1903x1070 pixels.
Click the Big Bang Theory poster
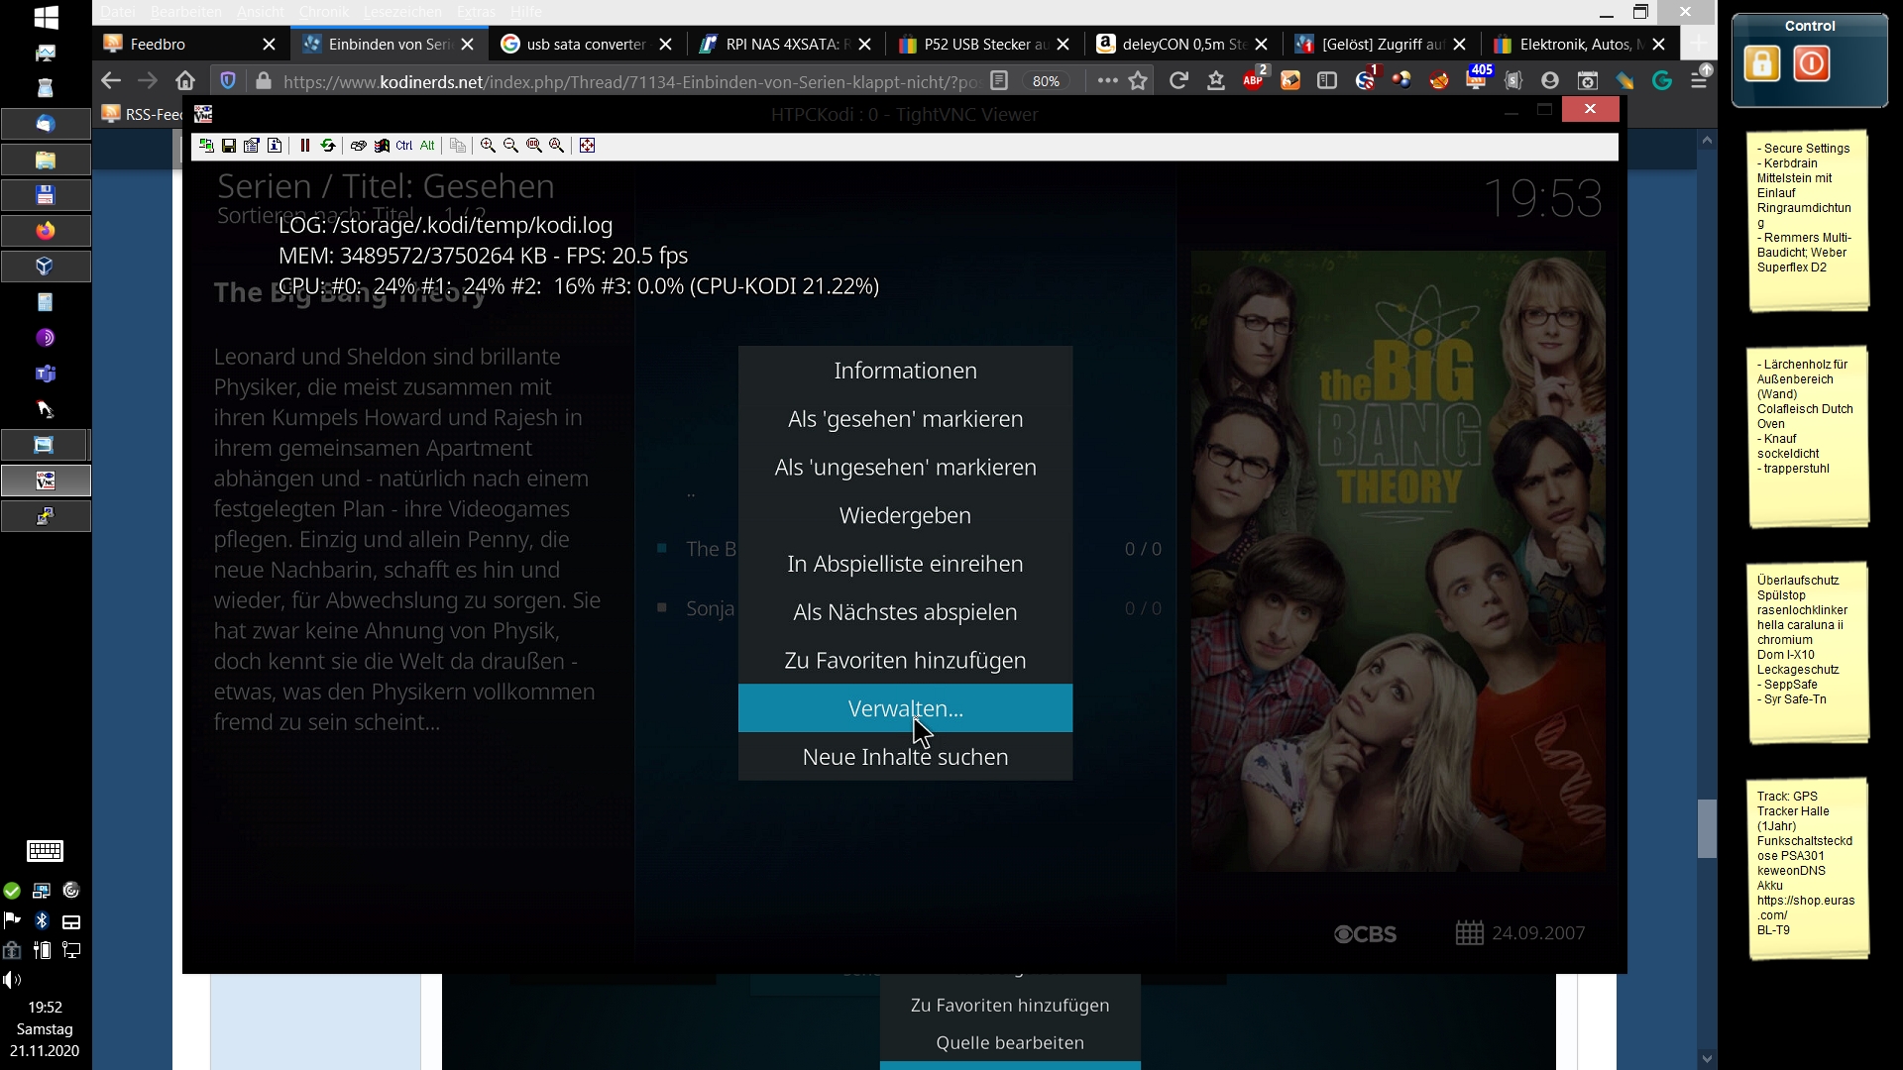(1398, 561)
